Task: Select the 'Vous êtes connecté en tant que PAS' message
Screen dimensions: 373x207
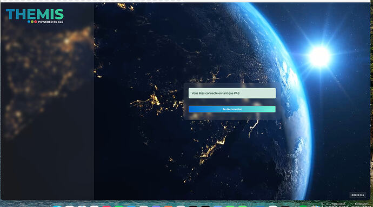Action: 232,94
